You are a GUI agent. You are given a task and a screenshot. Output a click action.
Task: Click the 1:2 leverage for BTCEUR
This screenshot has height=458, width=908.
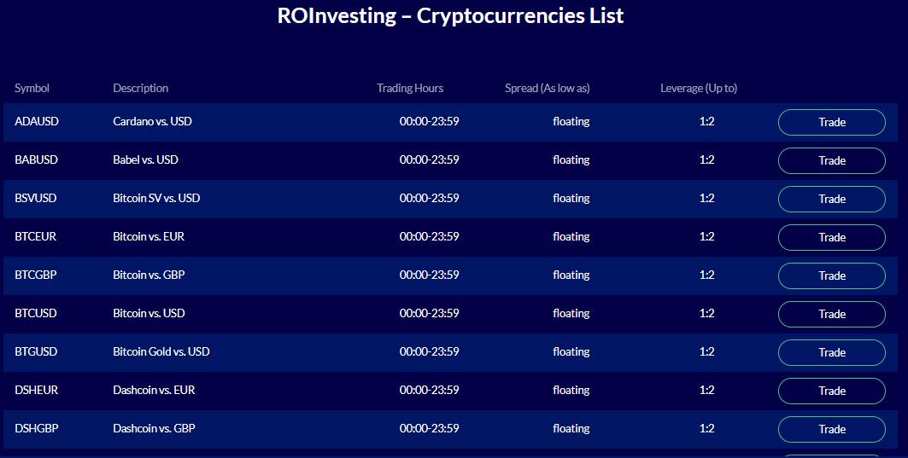coord(706,236)
